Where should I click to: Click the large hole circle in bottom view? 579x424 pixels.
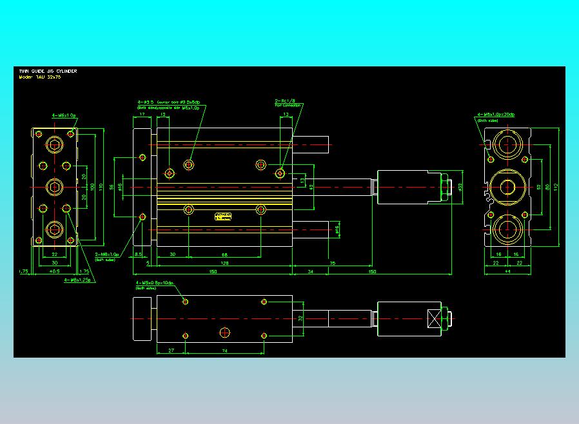(224, 332)
